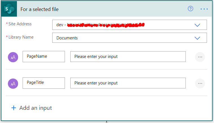Open the trigger's more options ellipsis menu
Image resolution: width=214 pixels, height=123 pixels.
click(x=204, y=9)
